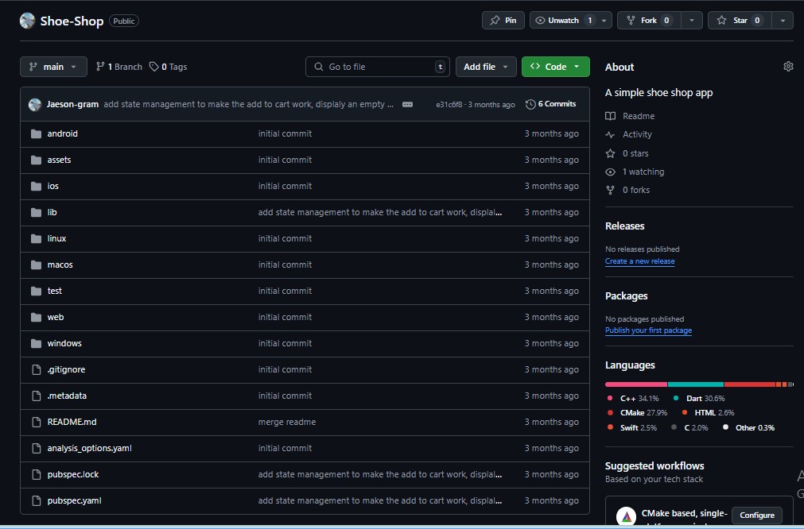Click the Jaeson-gram commit author avatar
The width and height of the screenshot is (804, 529).
pos(35,105)
